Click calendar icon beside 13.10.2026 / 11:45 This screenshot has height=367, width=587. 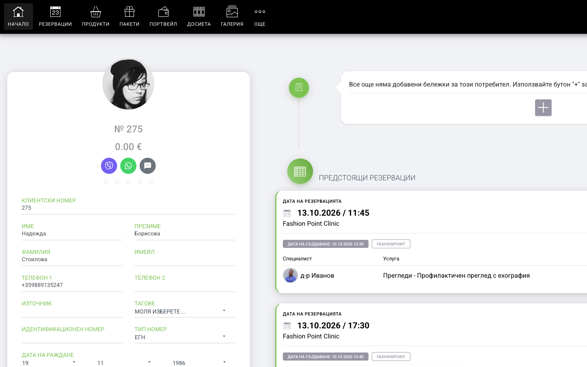(x=287, y=213)
